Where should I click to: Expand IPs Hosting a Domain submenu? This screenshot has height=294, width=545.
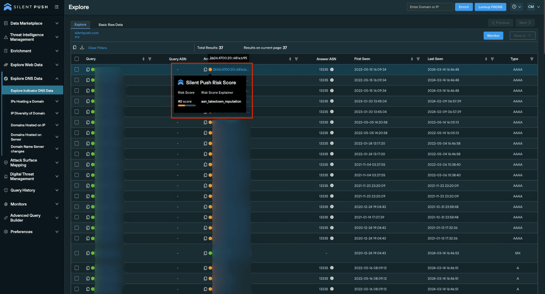click(57, 102)
